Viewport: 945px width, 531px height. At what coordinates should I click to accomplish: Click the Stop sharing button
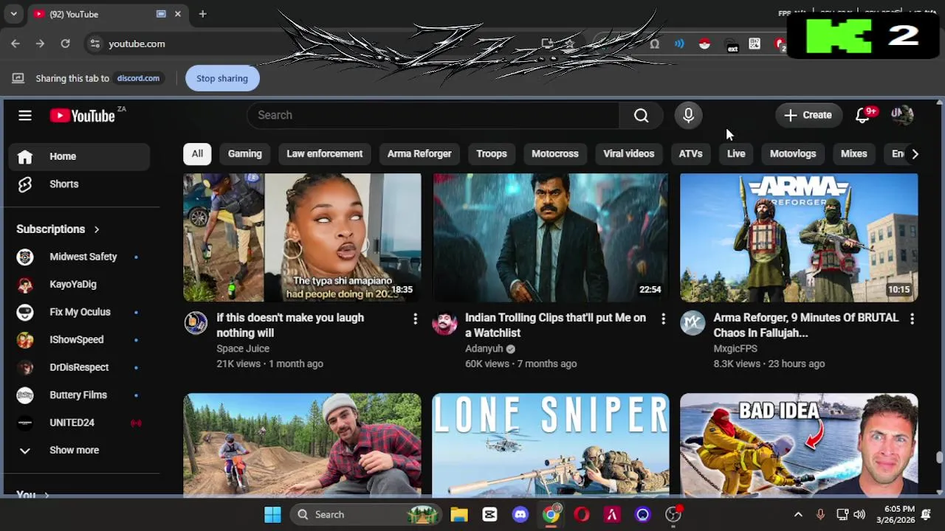pos(222,78)
